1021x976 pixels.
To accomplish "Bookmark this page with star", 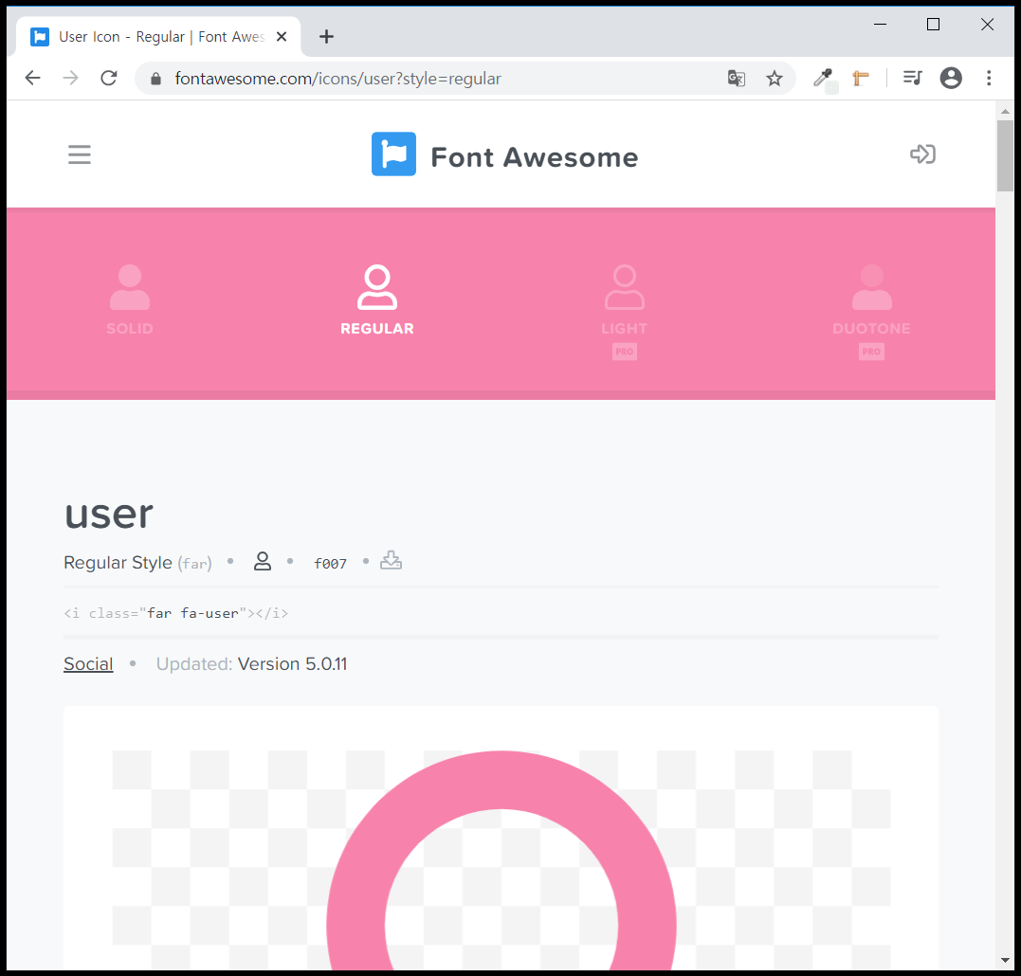I will tap(775, 79).
